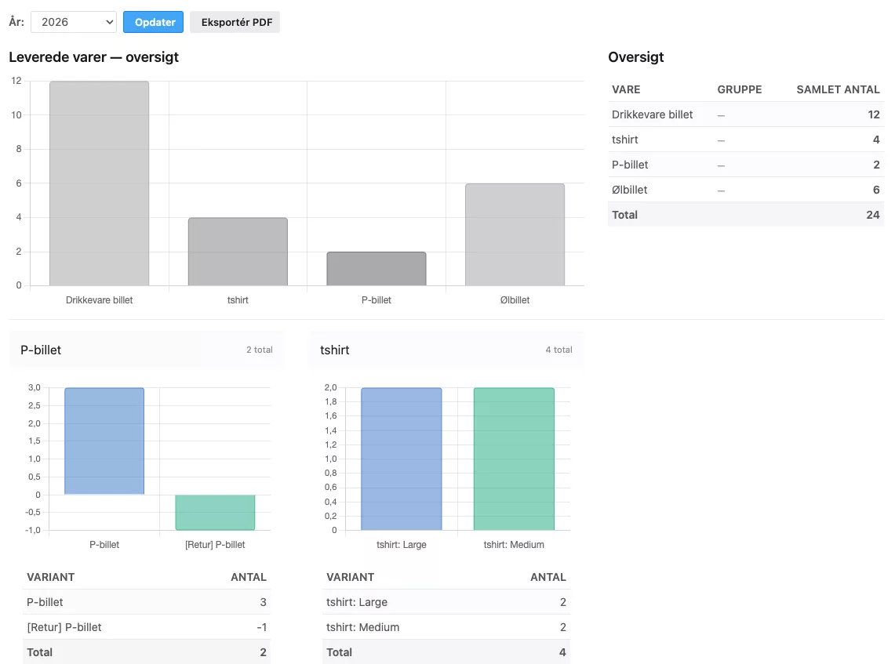Click the [Retur] P-billet row in the variant table
Image resolution: width=895 pixels, height=664 pixels.
[x=147, y=627]
